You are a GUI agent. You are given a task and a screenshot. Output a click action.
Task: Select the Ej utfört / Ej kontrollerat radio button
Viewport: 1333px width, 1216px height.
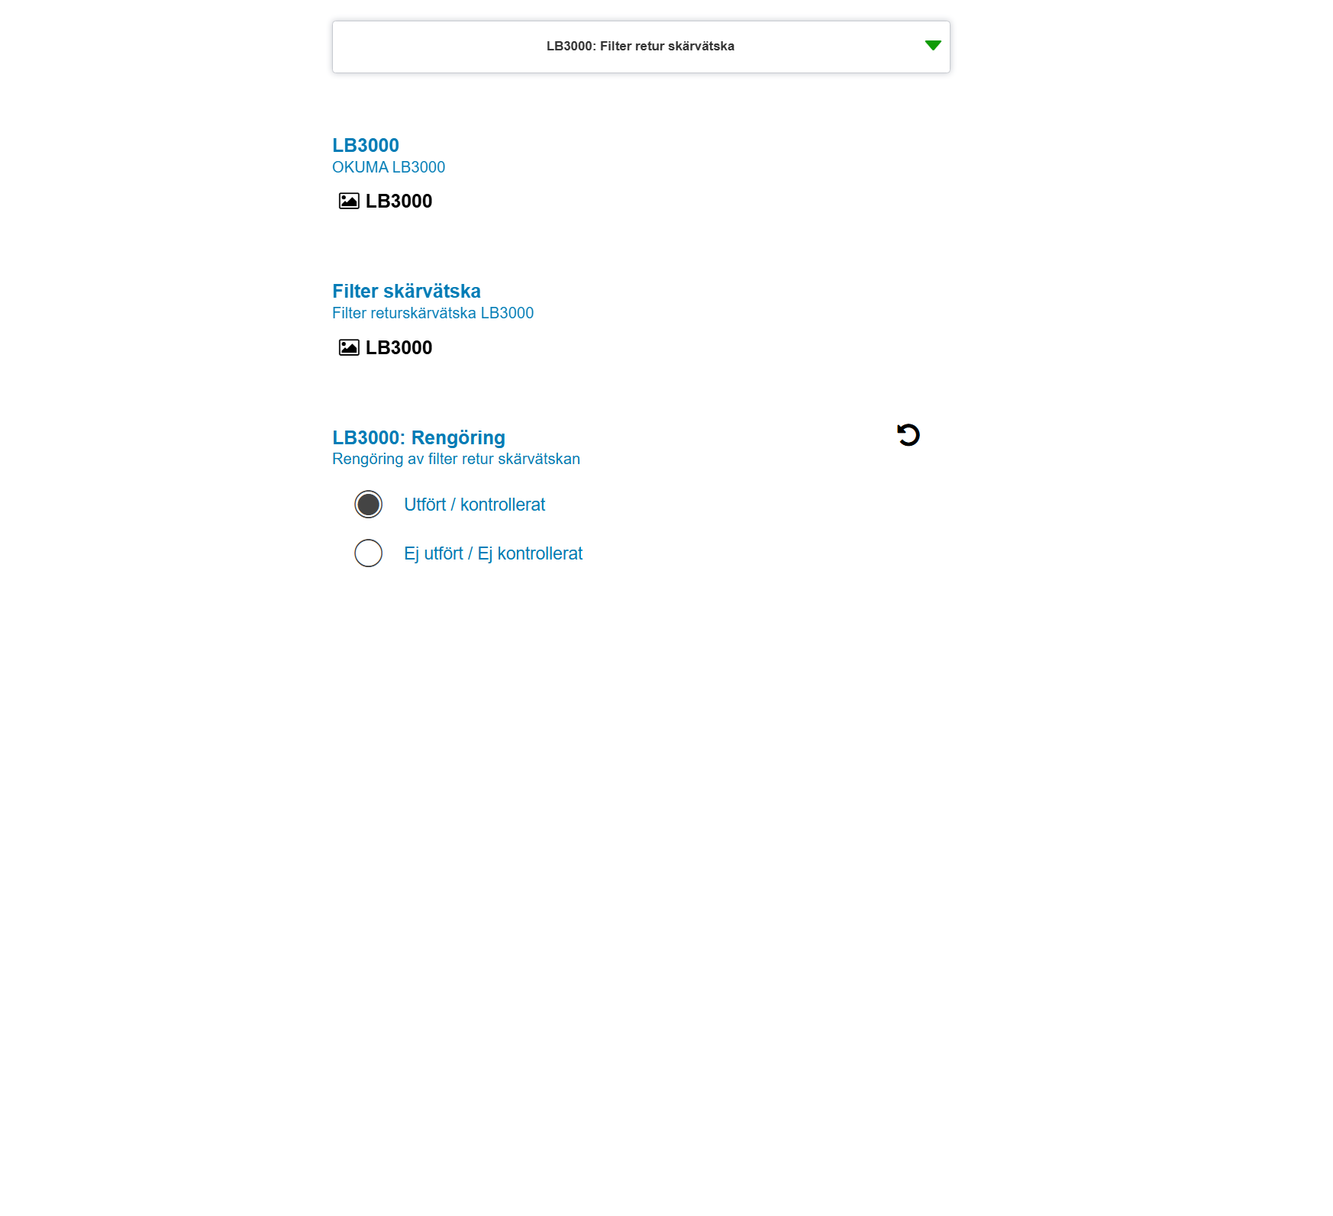click(368, 553)
